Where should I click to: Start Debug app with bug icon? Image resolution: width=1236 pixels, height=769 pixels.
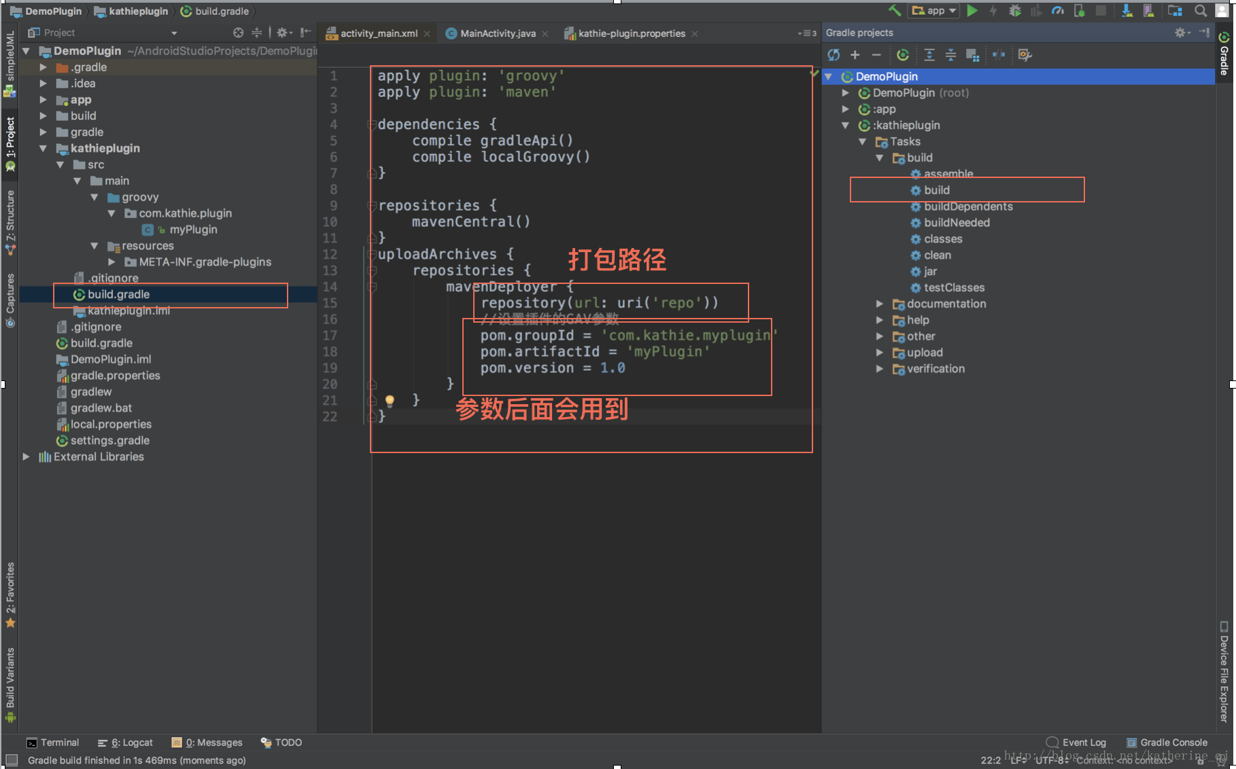pyautogui.click(x=1015, y=10)
